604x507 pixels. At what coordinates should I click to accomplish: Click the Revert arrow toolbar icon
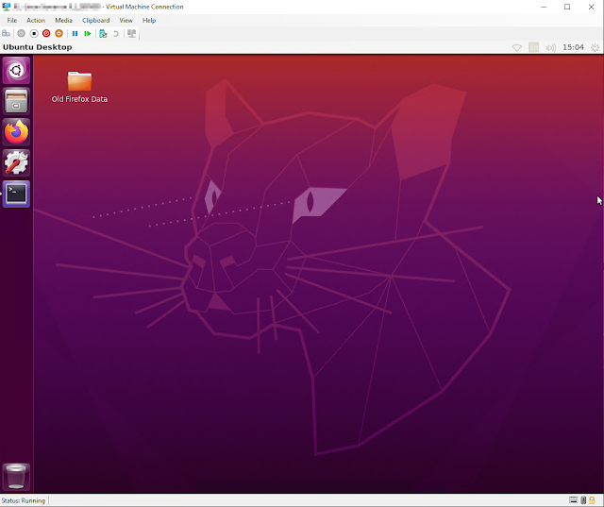[115, 34]
